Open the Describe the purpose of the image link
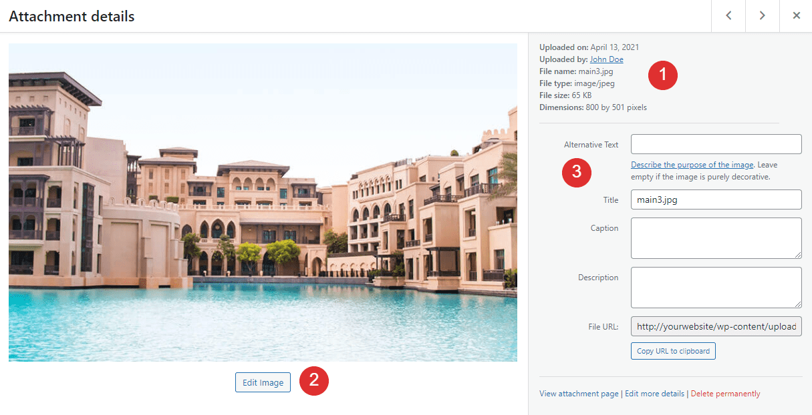 click(x=692, y=164)
